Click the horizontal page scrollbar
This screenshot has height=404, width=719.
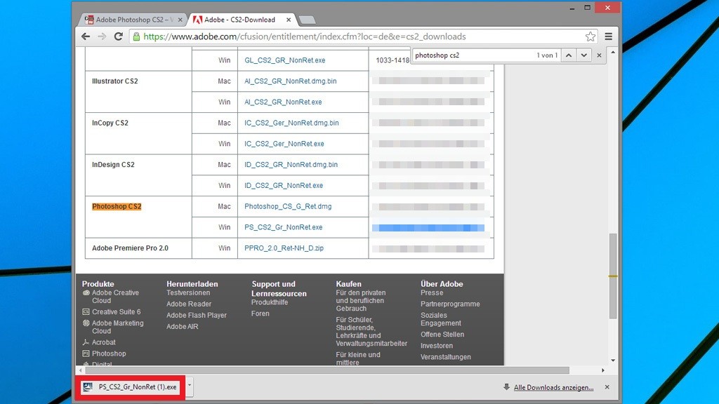pyautogui.click(x=327, y=370)
